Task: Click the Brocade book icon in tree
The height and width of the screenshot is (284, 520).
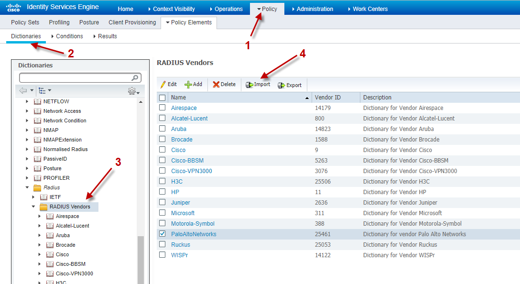Action: pyautogui.click(x=50, y=245)
